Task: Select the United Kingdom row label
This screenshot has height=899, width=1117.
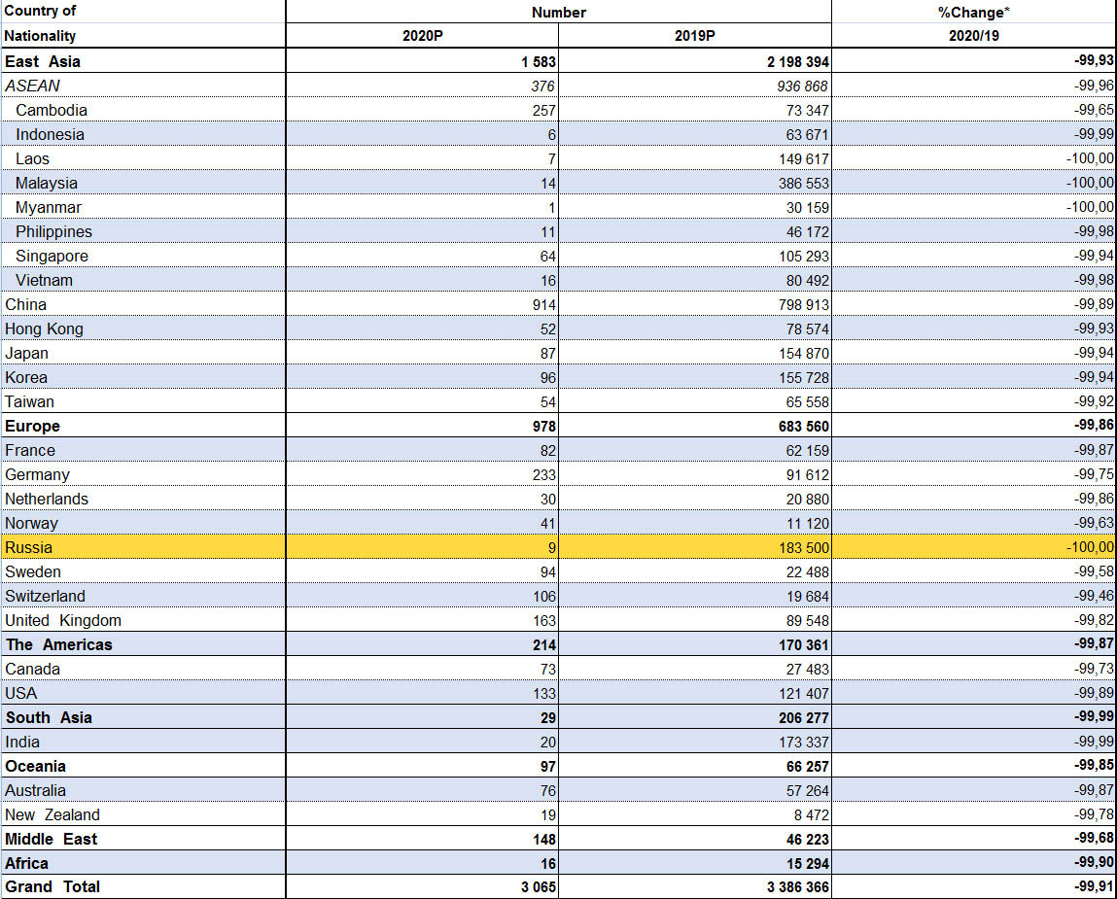Action: [x=63, y=620]
